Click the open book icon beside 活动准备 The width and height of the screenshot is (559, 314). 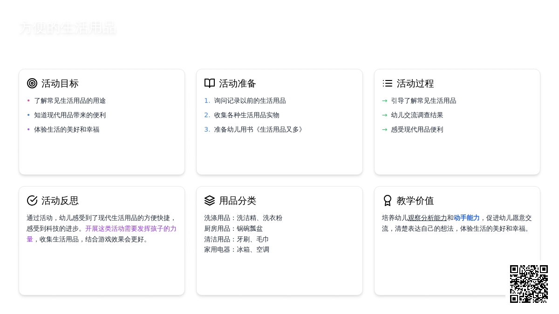point(210,83)
